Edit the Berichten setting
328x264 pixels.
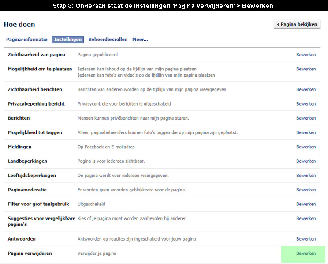[306, 118]
